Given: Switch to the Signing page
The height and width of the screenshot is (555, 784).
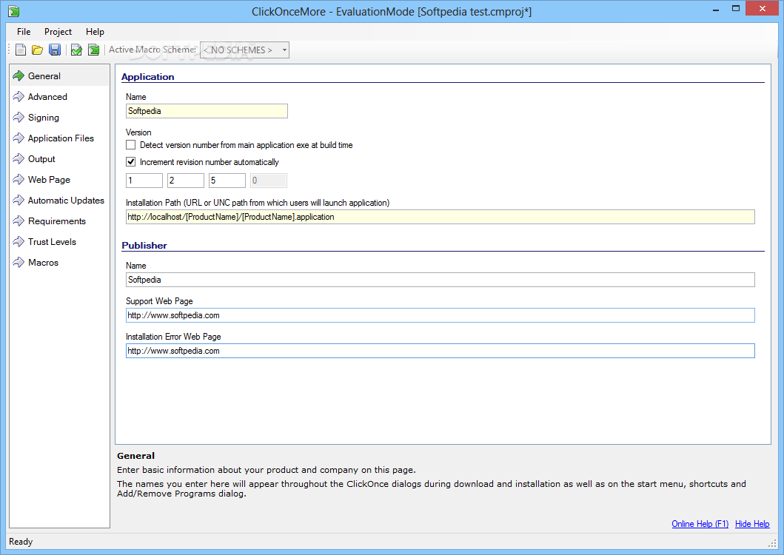Looking at the screenshot, I should tap(59, 118).
